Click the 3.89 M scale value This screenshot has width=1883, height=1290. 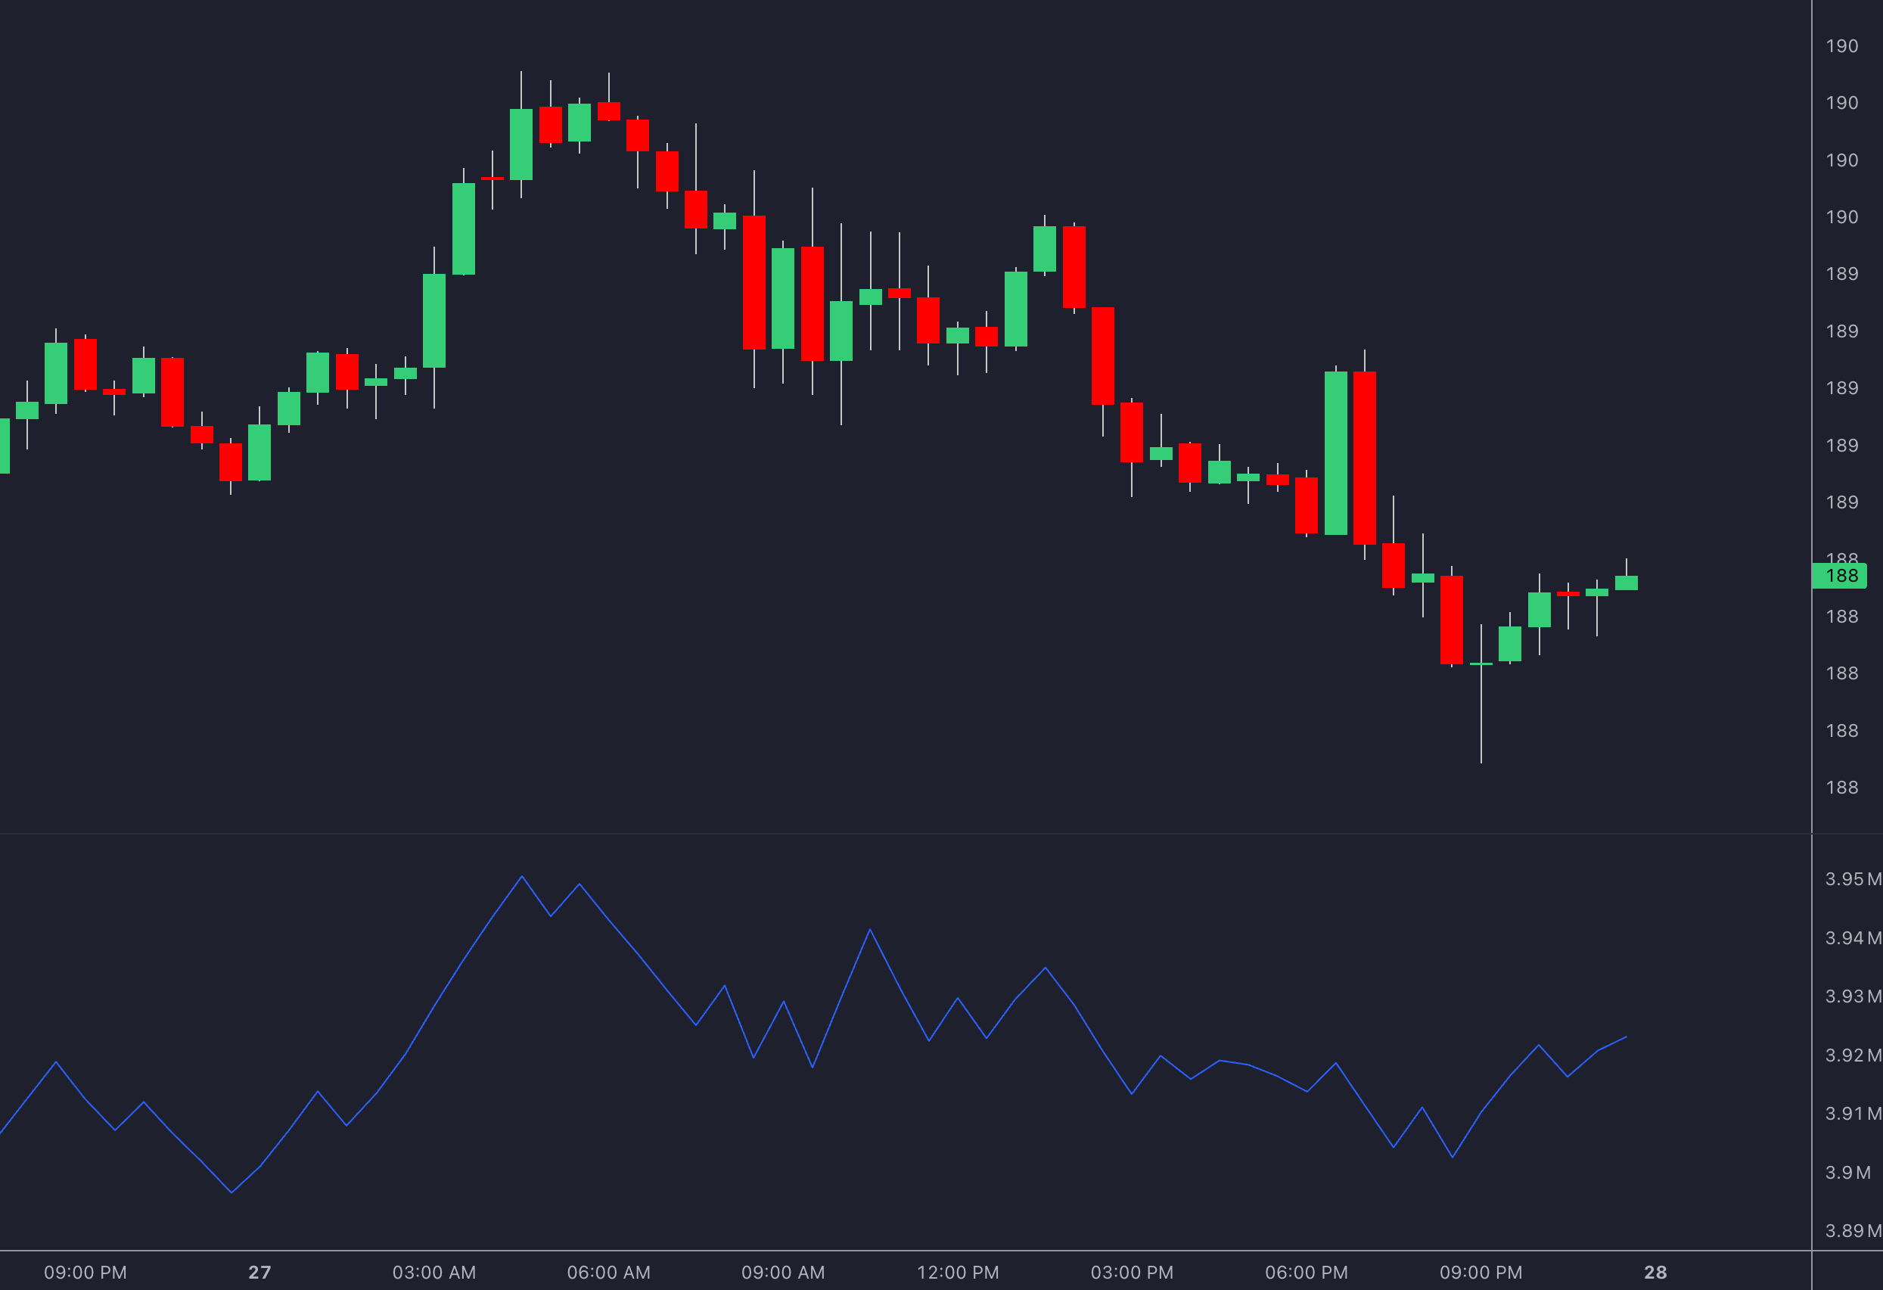(x=1853, y=1231)
